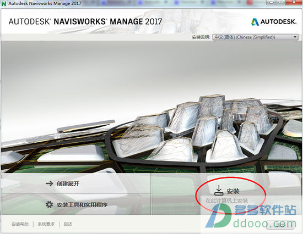303x234 pixels.
Task: Open 创建展开 (Create Deployment)
Action: click(76, 183)
